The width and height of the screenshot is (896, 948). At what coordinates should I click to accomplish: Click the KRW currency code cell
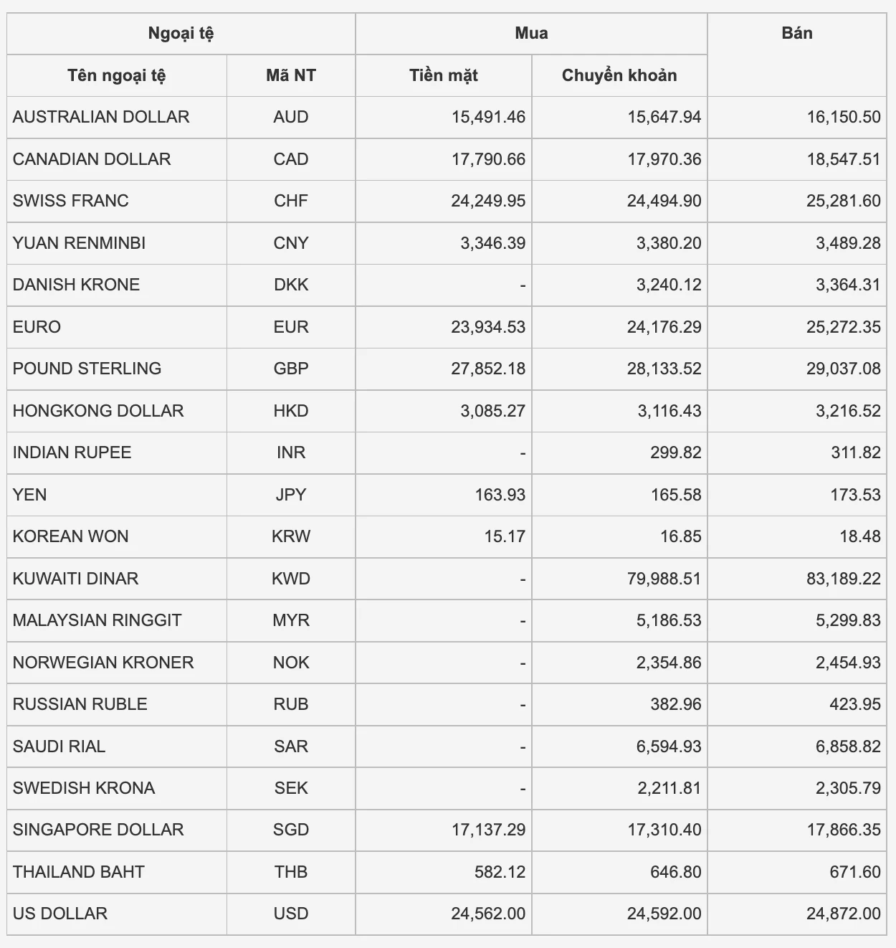(x=290, y=536)
